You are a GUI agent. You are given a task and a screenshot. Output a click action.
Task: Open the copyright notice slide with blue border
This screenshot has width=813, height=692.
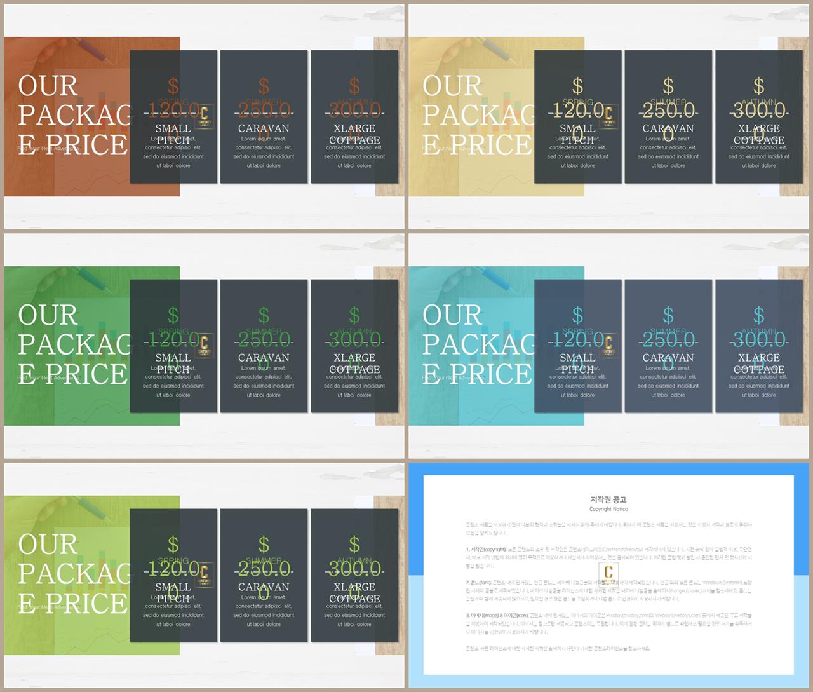[x=608, y=575]
